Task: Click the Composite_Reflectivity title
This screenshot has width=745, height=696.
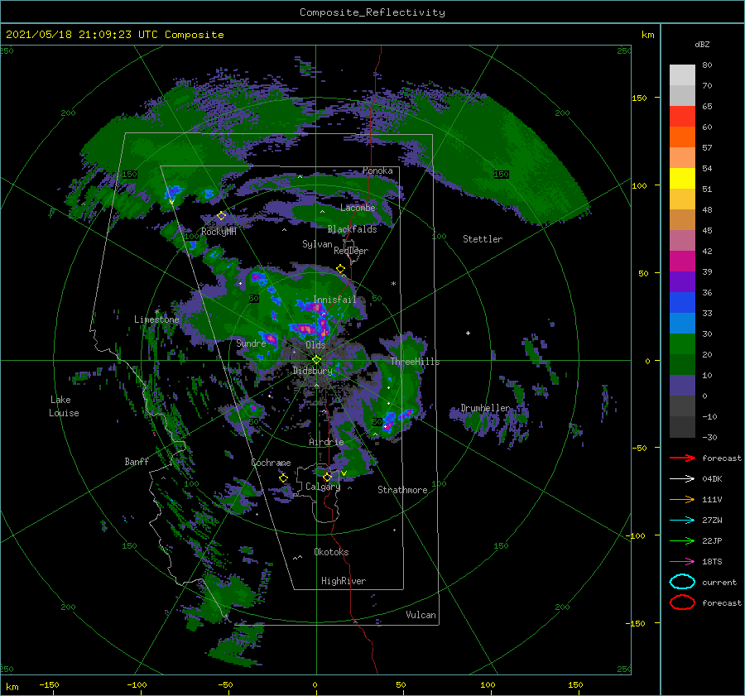Action: coord(372,12)
